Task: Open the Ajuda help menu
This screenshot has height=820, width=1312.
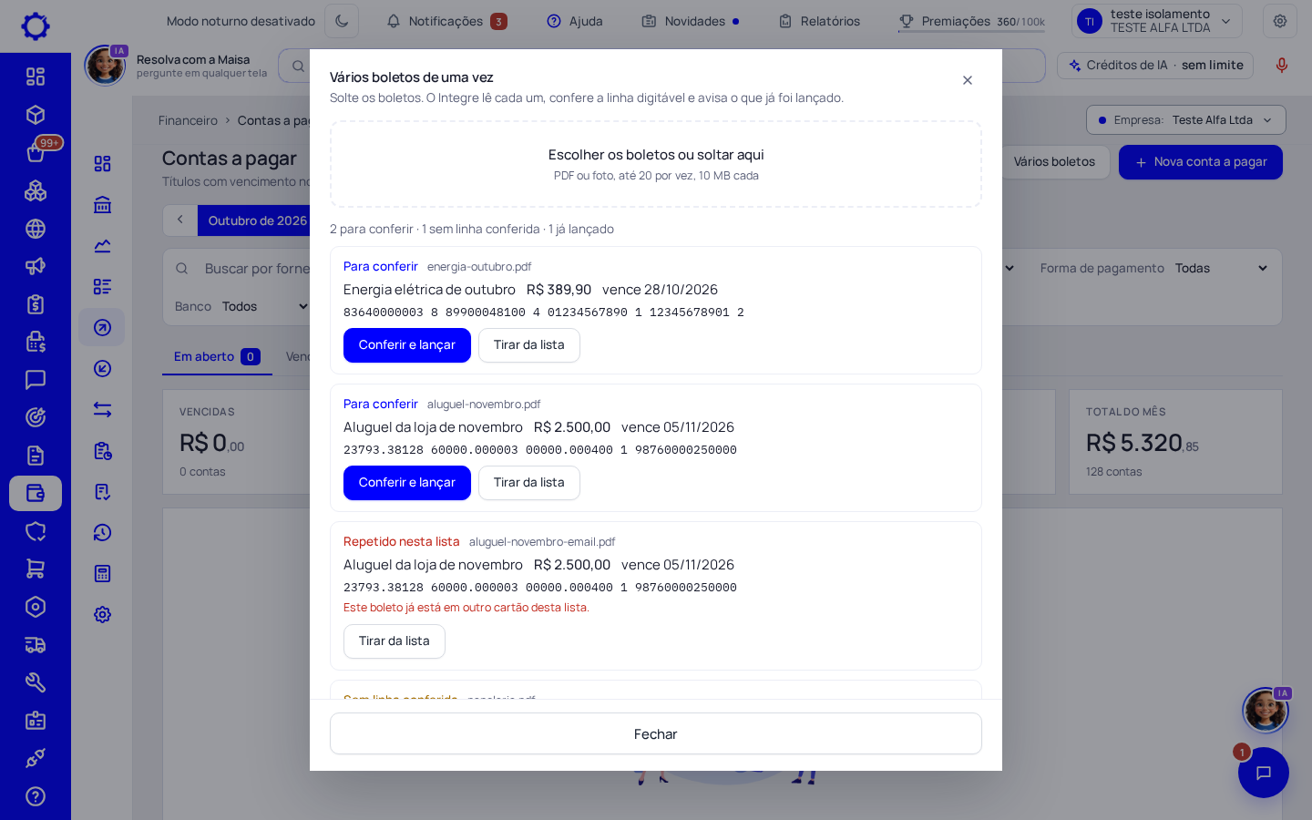Action: [575, 21]
